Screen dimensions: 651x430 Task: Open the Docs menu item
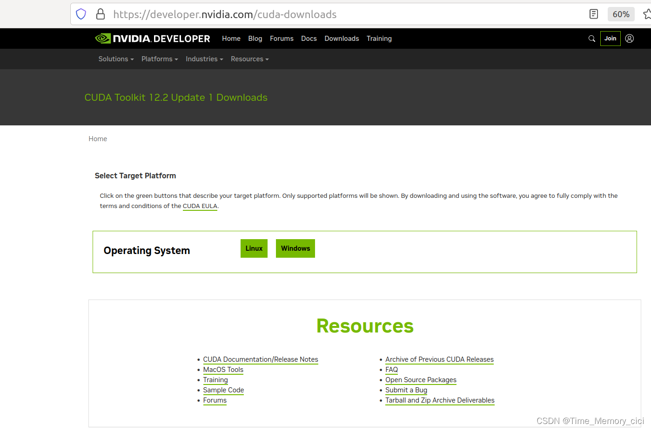click(309, 39)
